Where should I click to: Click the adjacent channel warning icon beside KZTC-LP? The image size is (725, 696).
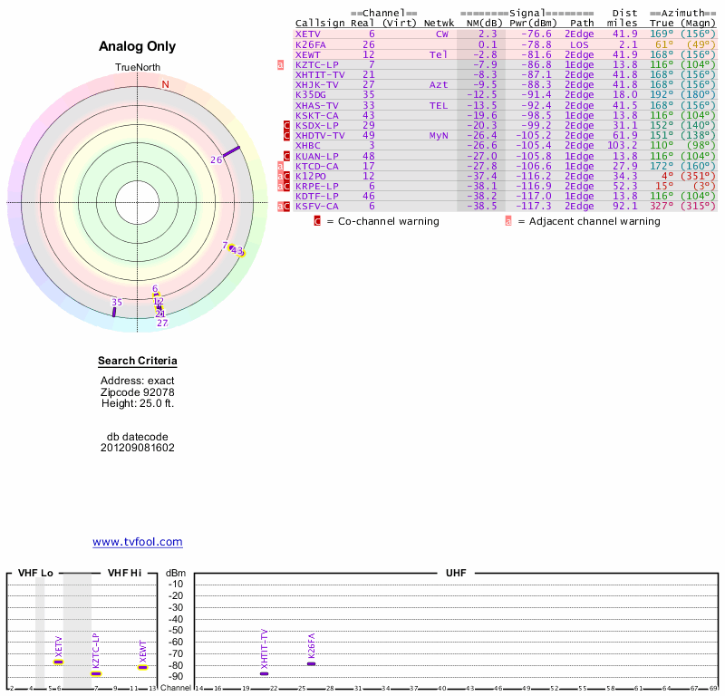(x=281, y=64)
